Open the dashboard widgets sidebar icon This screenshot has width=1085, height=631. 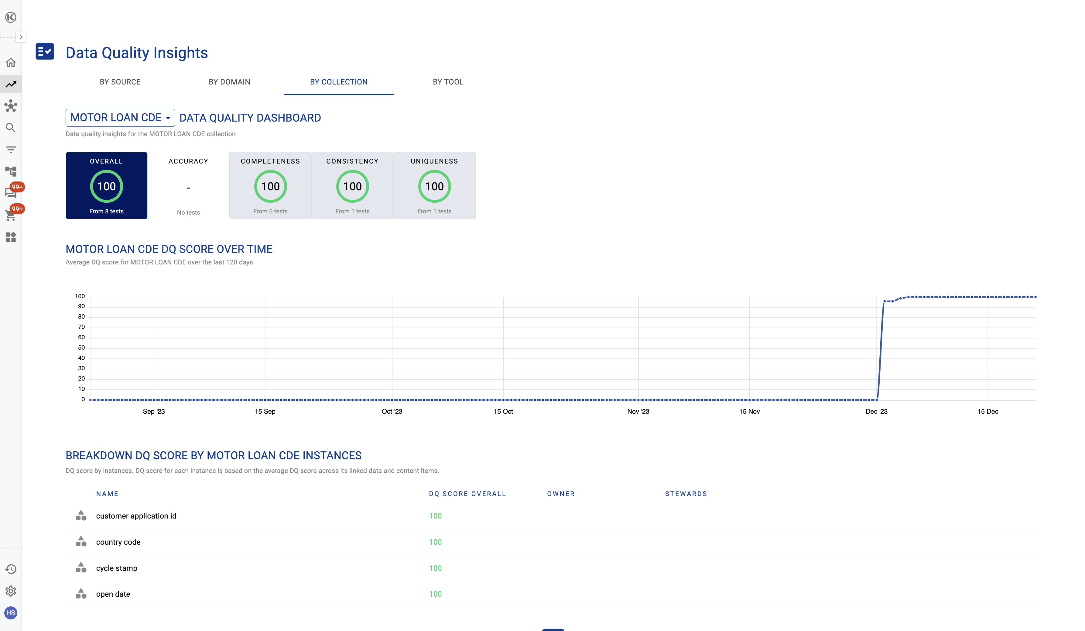pos(11,237)
